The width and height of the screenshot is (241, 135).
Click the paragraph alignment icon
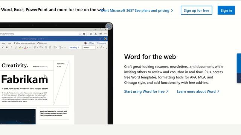55,47
